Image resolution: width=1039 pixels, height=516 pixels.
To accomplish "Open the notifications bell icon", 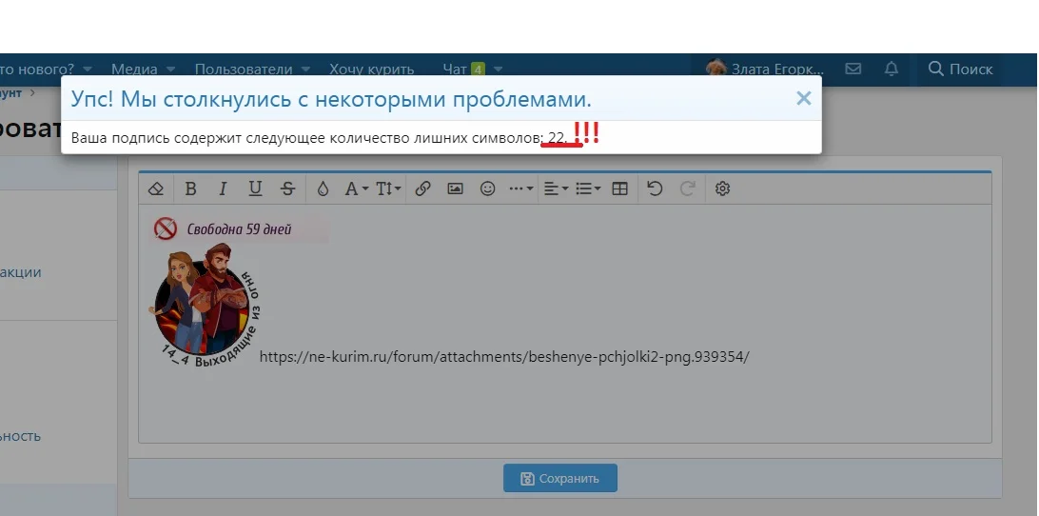I will click(892, 69).
